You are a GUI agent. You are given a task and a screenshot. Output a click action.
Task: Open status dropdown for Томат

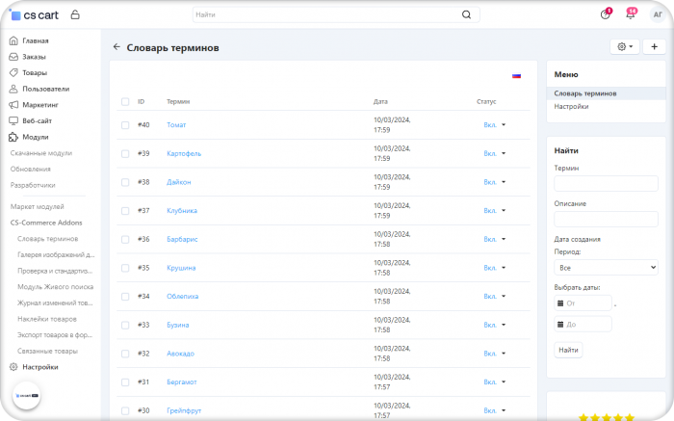pos(494,124)
